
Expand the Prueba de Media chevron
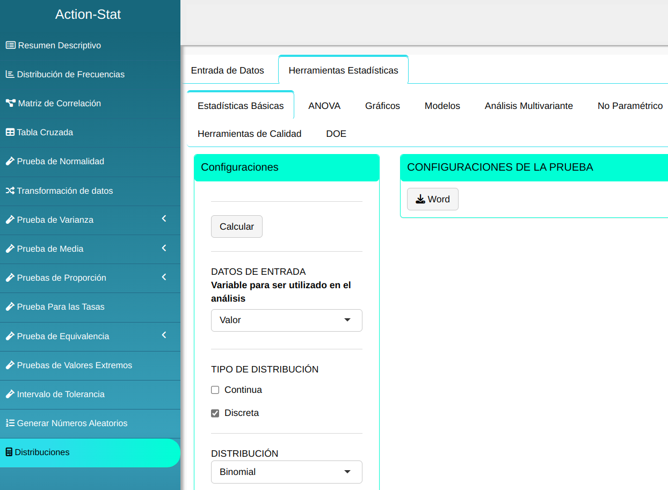click(164, 248)
